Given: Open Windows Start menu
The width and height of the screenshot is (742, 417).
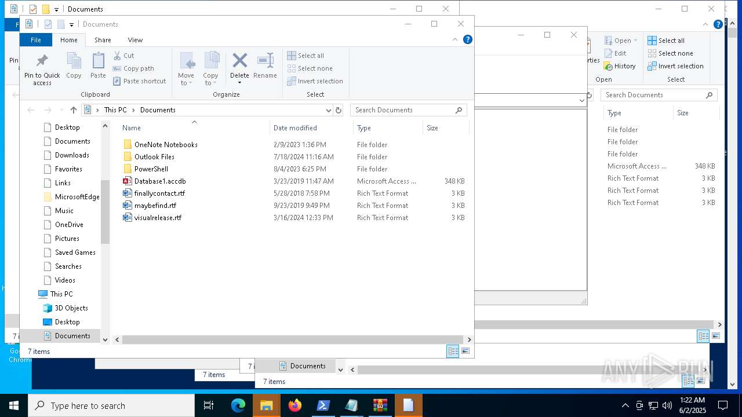Looking at the screenshot, I should click(x=14, y=405).
